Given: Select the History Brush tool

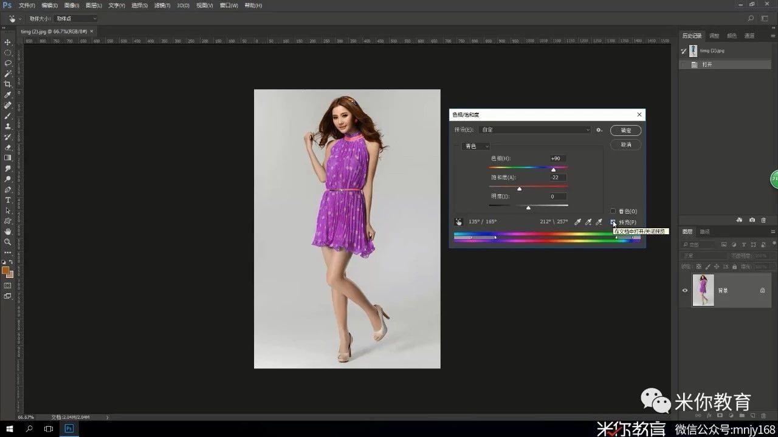Looking at the screenshot, I should pyautogui.click(x=8, y=137).
